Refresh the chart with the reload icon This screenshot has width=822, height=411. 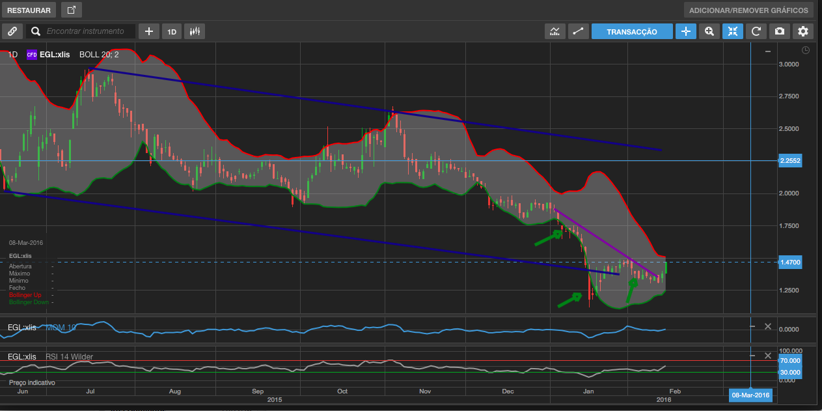point(756,31)
